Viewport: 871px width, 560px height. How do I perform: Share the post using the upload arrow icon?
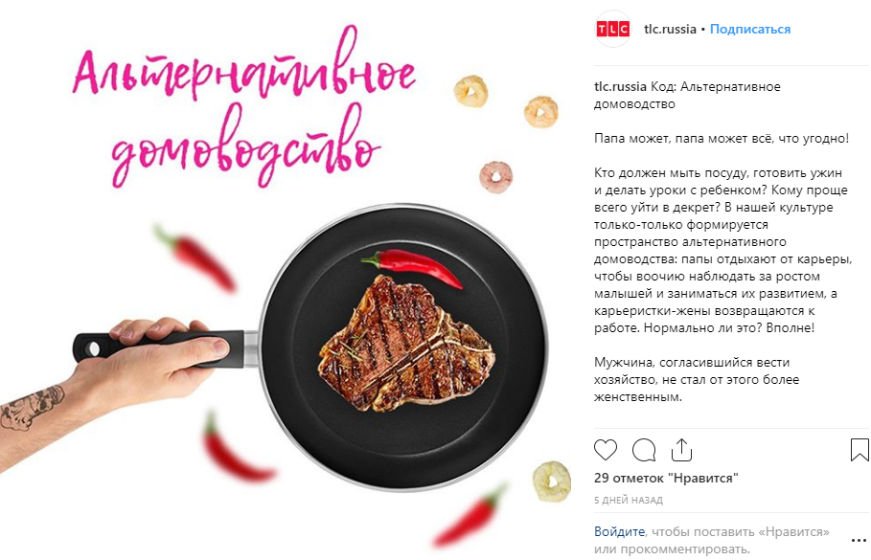coord(681,450)
